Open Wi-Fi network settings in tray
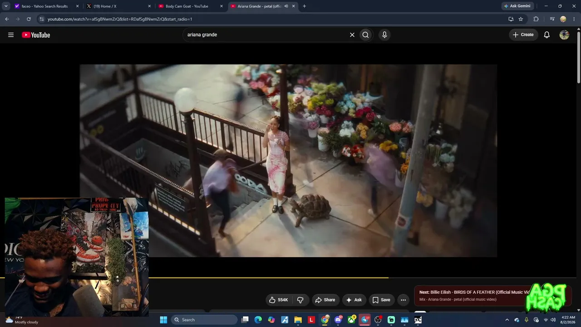Viewport: 581px width, 327px height. [546, 320]
